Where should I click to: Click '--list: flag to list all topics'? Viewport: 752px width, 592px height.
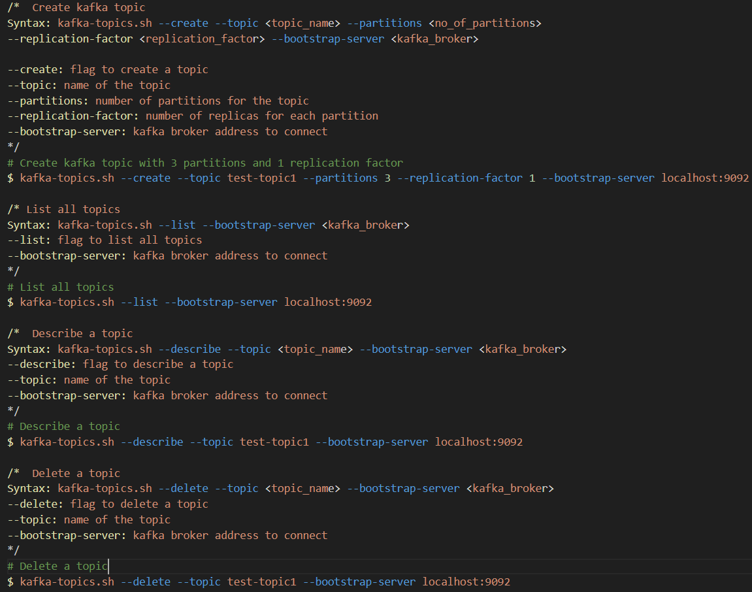105,240
